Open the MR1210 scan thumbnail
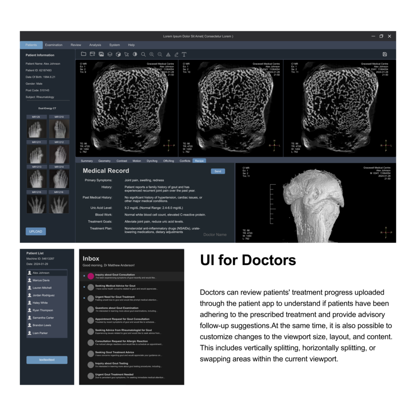 click(59, 129)
